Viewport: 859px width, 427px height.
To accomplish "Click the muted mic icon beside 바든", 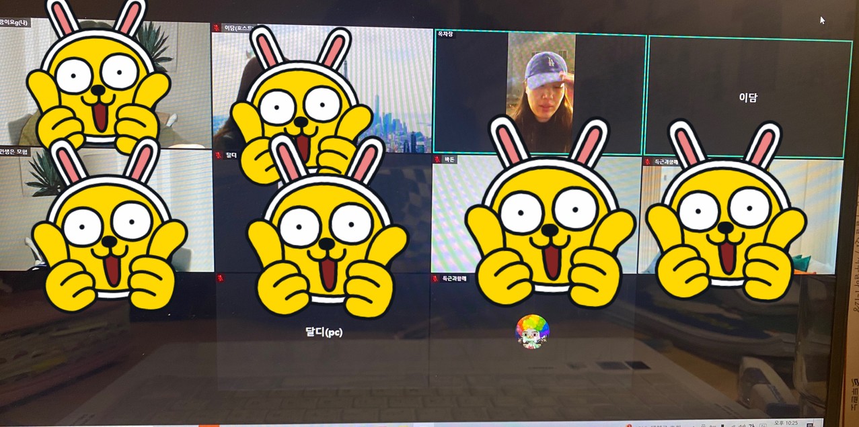I will (437, 160).
